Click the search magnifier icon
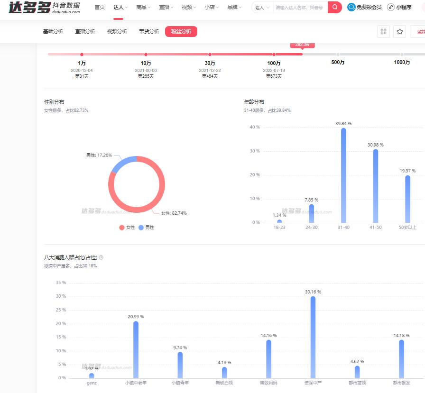 (x=334, y=8)
